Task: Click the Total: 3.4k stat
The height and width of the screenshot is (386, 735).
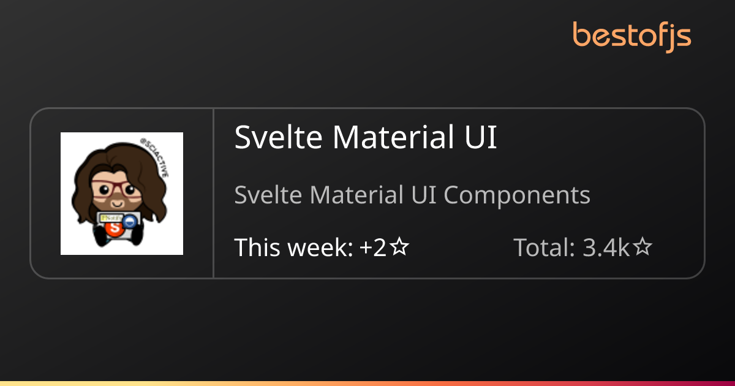Action: pyautogui.click(x=583, y=248)
